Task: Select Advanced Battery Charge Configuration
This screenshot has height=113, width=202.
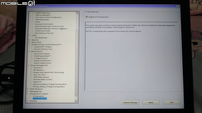Action: click(x=50, y=84)
